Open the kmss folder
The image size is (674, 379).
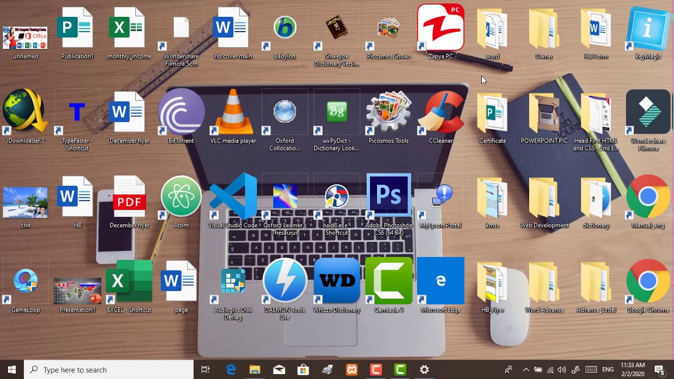(x=492, y=197)
